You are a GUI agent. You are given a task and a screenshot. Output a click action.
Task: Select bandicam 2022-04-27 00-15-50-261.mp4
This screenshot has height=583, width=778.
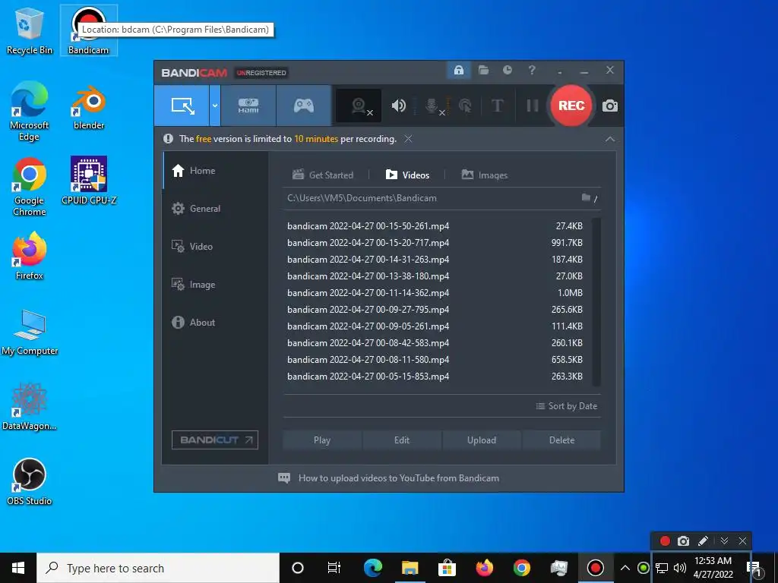click(435, 226)
